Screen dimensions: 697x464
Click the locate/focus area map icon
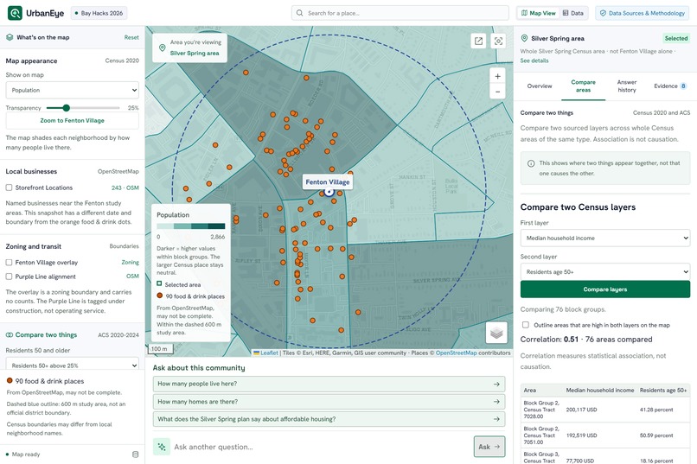[x=498, y=41]
